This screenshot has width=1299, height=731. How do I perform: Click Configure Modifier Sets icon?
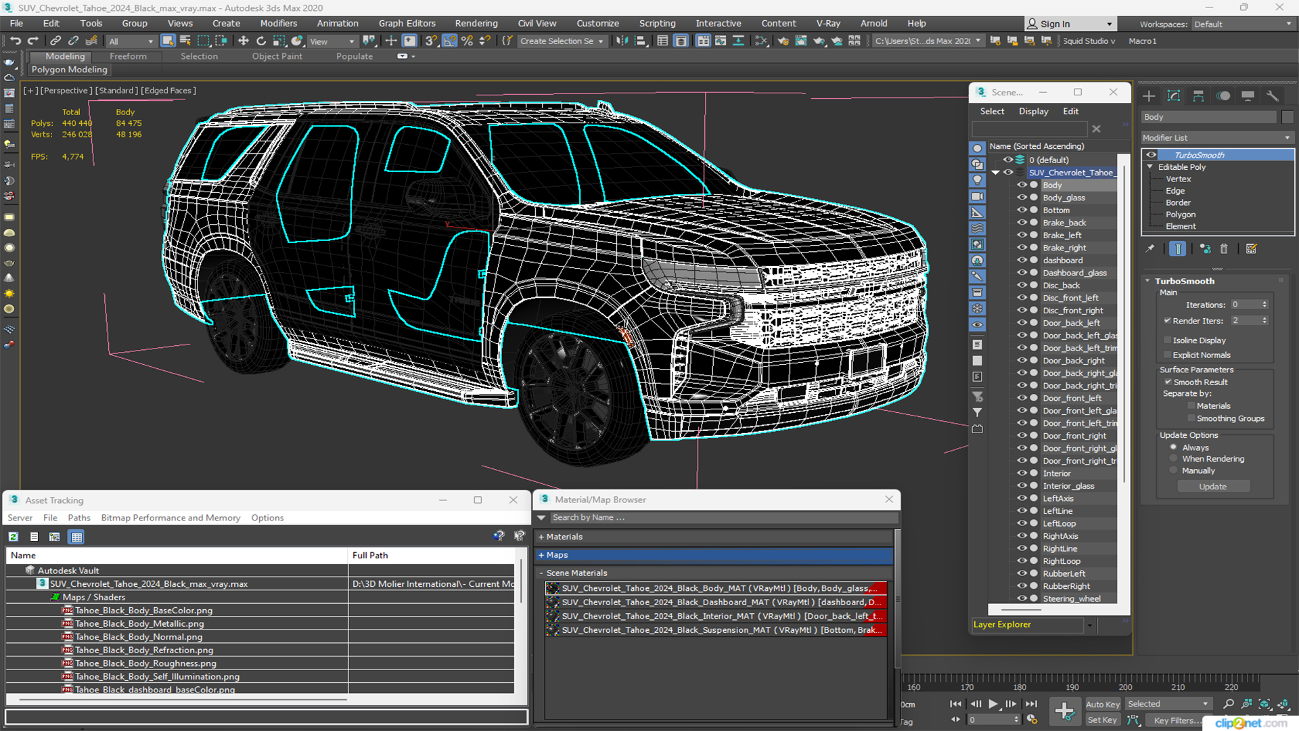1251,249
